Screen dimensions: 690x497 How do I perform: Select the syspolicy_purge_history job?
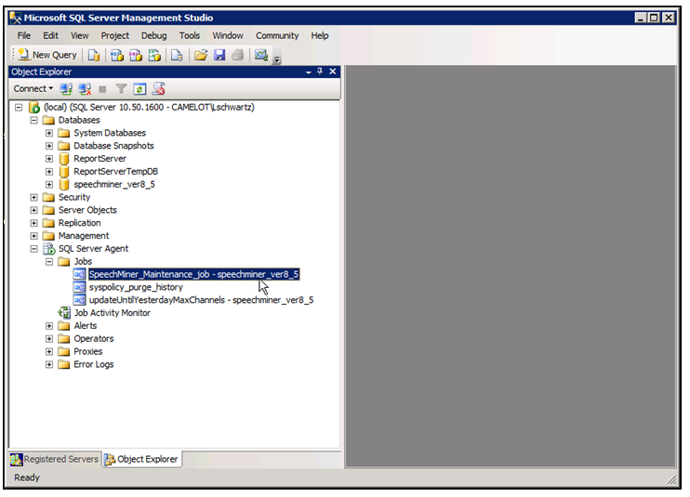[136, 287]
